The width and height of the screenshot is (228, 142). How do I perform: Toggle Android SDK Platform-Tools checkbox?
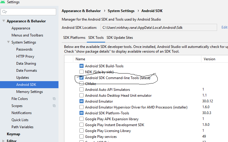pyautogui.click(x=82, y=113)
